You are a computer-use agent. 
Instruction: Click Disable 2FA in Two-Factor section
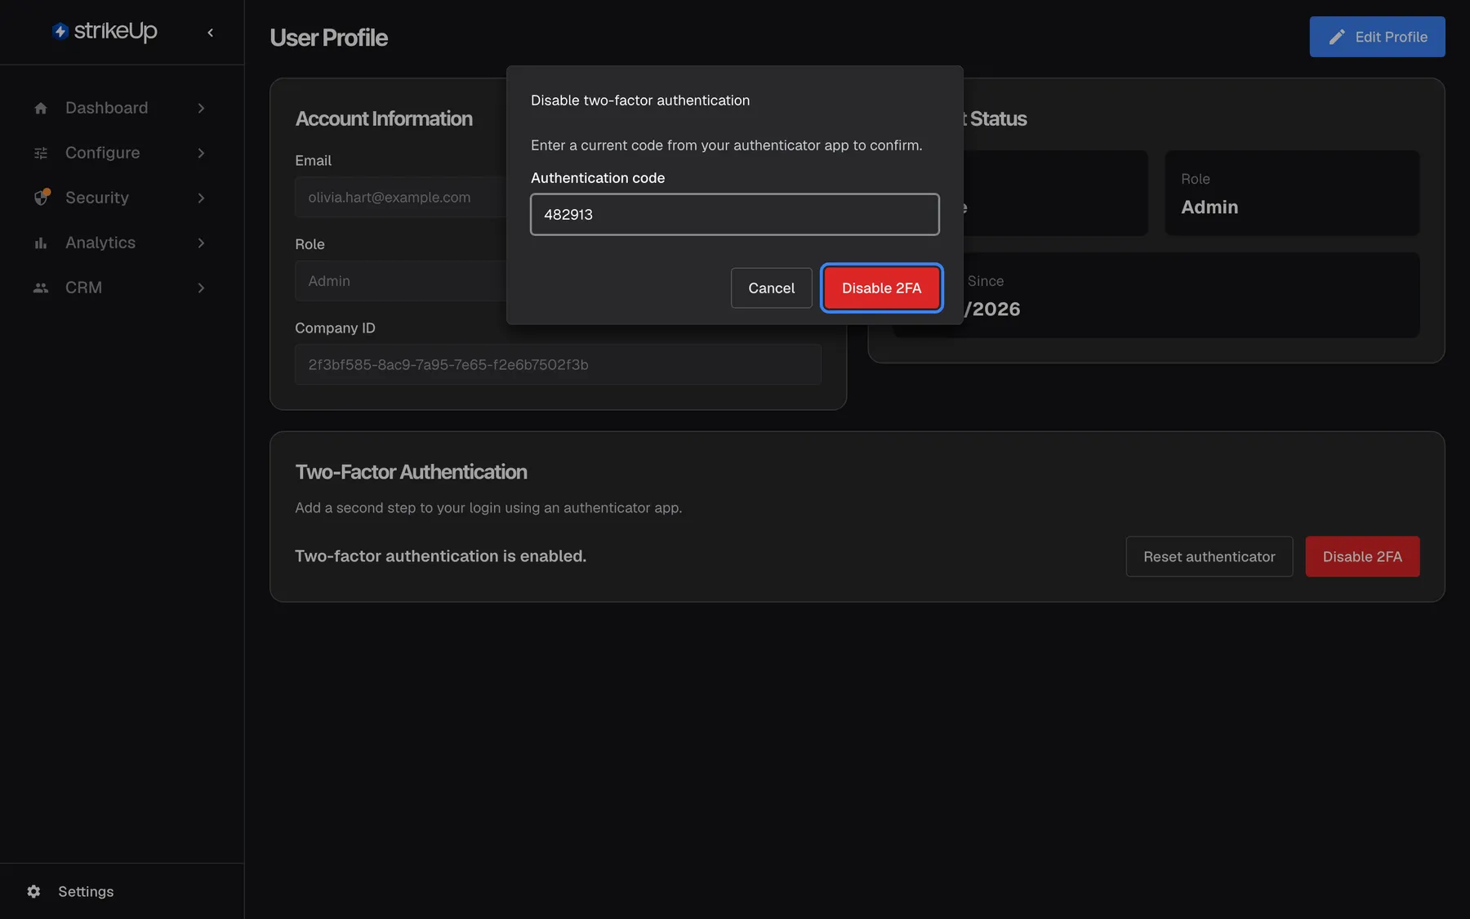coord(1362,556)
